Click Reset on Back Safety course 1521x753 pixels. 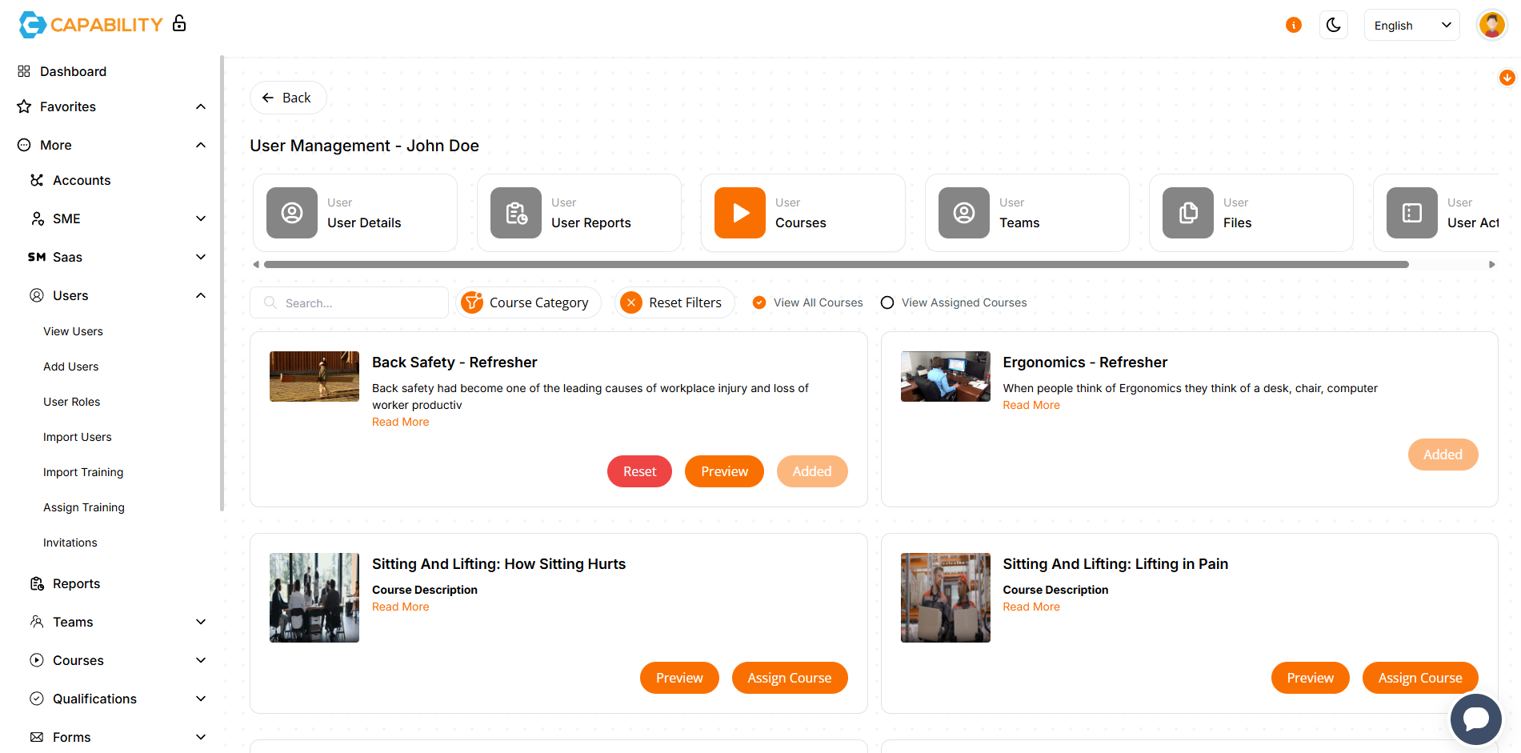point(639,471)
